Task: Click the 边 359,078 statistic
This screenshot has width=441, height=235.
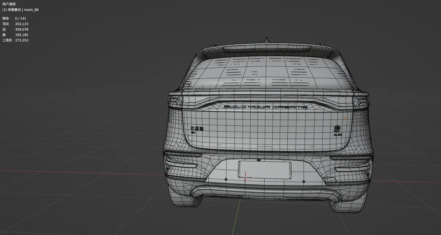Action: click(x=15, y=29)
